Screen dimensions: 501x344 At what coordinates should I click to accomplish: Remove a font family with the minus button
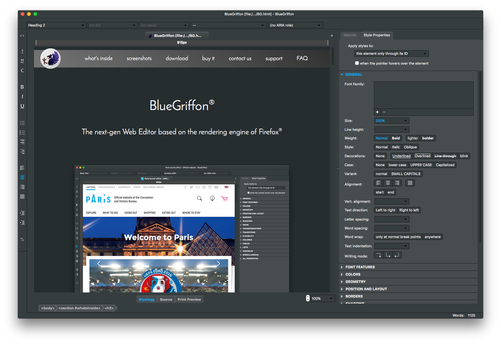point(384,112)
